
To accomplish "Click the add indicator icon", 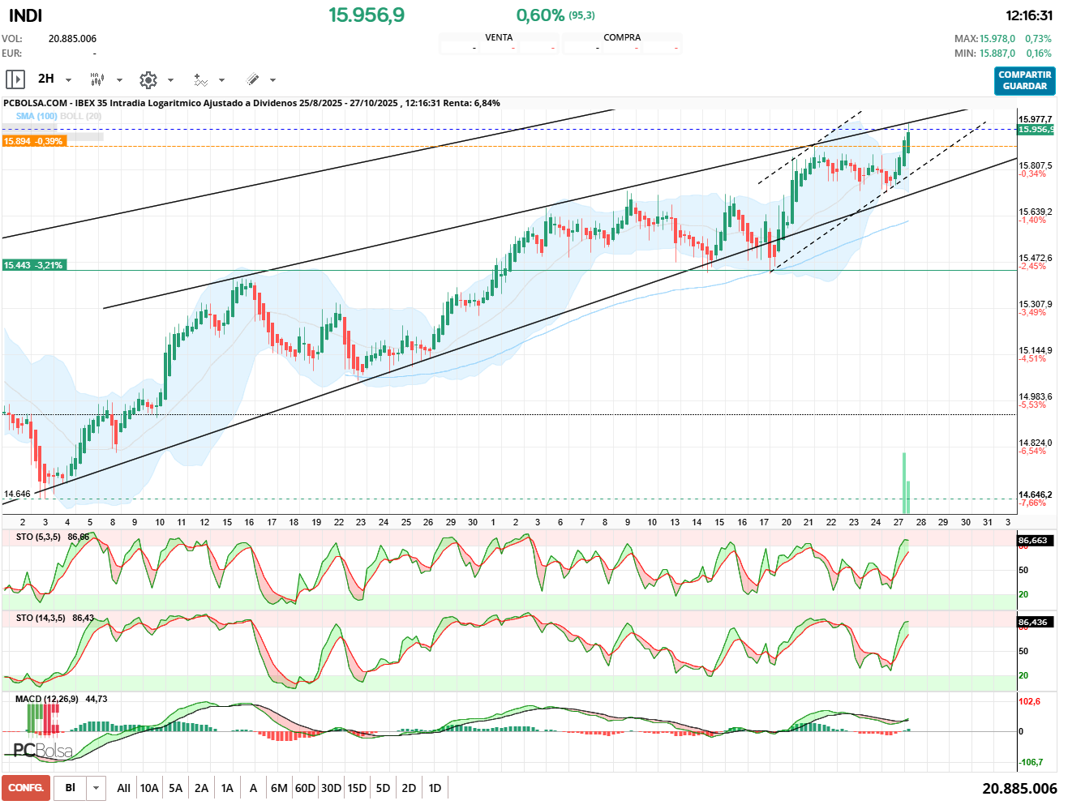I will pyautogui.click(x=200, y=79).
